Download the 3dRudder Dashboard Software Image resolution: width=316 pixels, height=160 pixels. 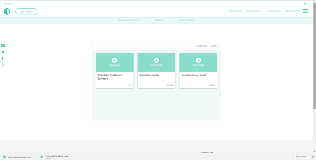click(x=115, y=65)
